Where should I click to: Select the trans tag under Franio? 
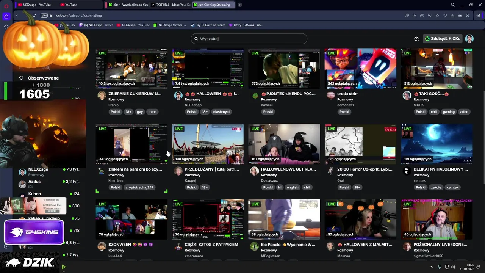coord(152,112)
